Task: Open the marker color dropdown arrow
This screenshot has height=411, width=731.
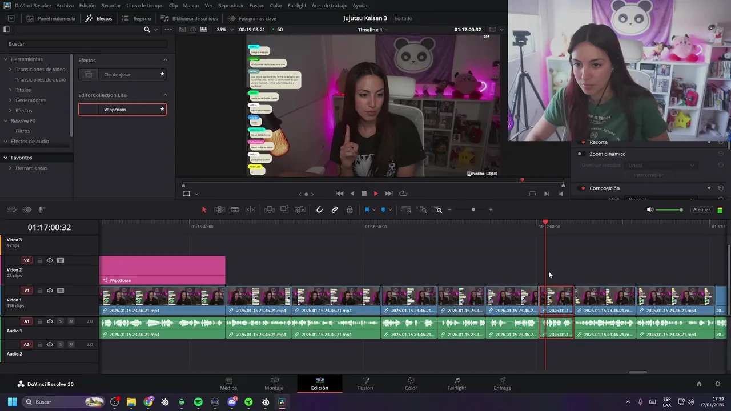Action: point(390,209)
